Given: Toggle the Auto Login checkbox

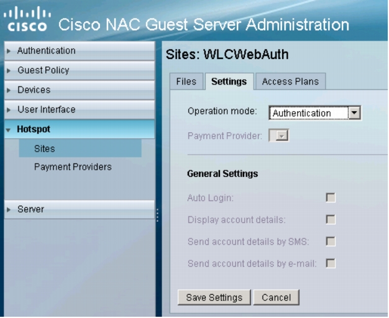Looking at the screenshot, I should tap(331, 198).
